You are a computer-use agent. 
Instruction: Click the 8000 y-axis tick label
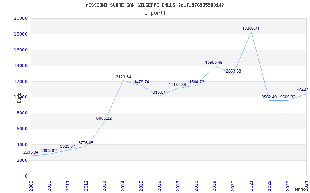(x=22, y=113)
